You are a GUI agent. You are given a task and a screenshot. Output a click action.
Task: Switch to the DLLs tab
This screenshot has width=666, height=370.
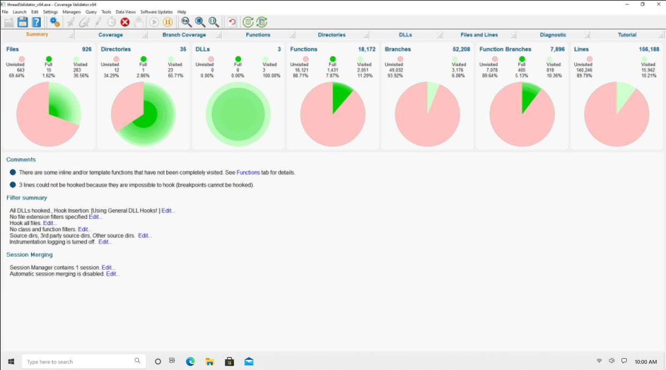pyautogui.click(x=406, y=35)
